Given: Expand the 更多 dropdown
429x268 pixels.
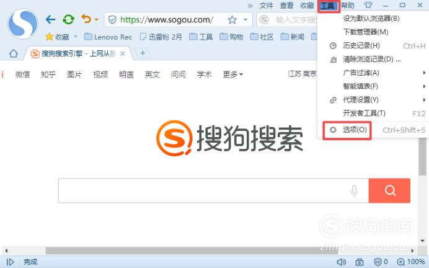Looking at the screenshot, I should click(x=233, y=74).
